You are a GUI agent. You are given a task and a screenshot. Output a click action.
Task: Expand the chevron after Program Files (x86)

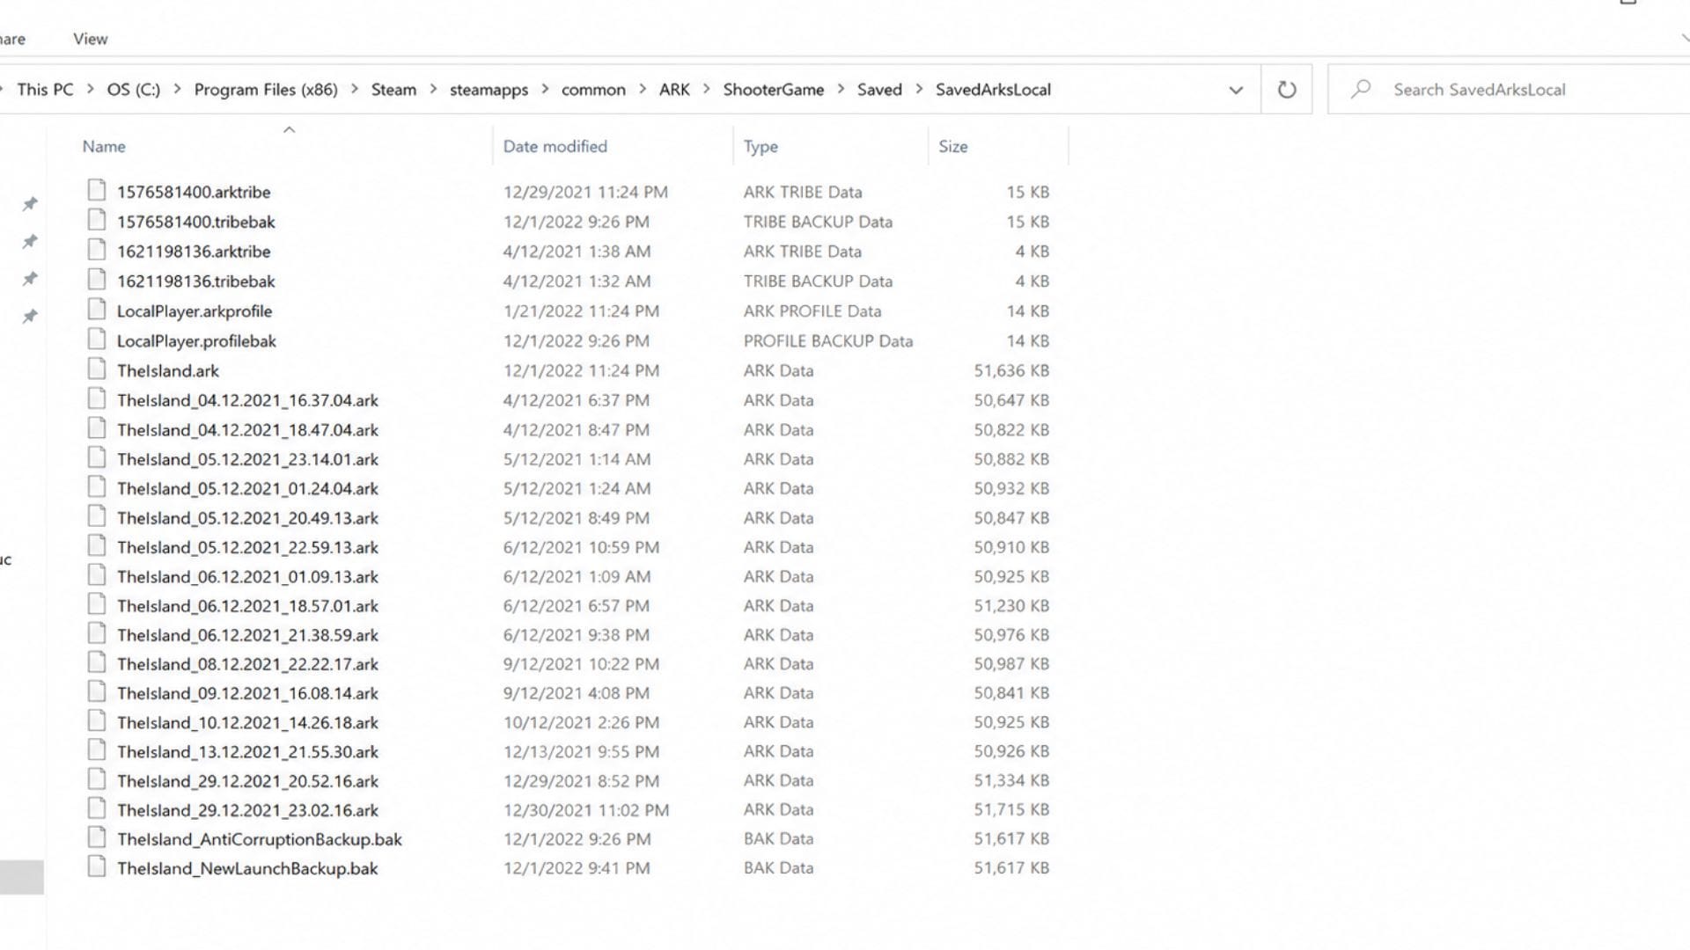coord(355,89)
